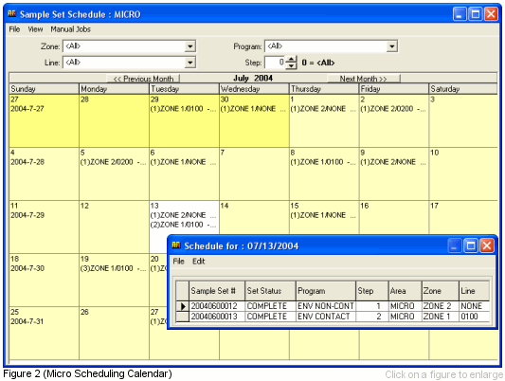Expand the Zone dropdown arrow
The image size is (505, 381).
pyautogui.click(x=190, y=46)
